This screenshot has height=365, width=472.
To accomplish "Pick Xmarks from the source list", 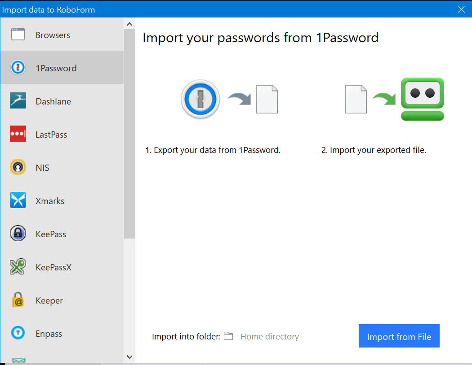I will pos(62,200).
